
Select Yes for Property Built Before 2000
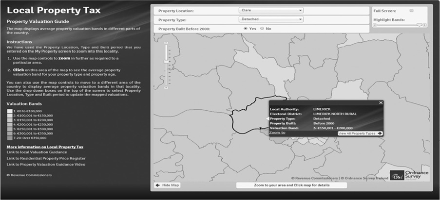(x=246, y=29)
